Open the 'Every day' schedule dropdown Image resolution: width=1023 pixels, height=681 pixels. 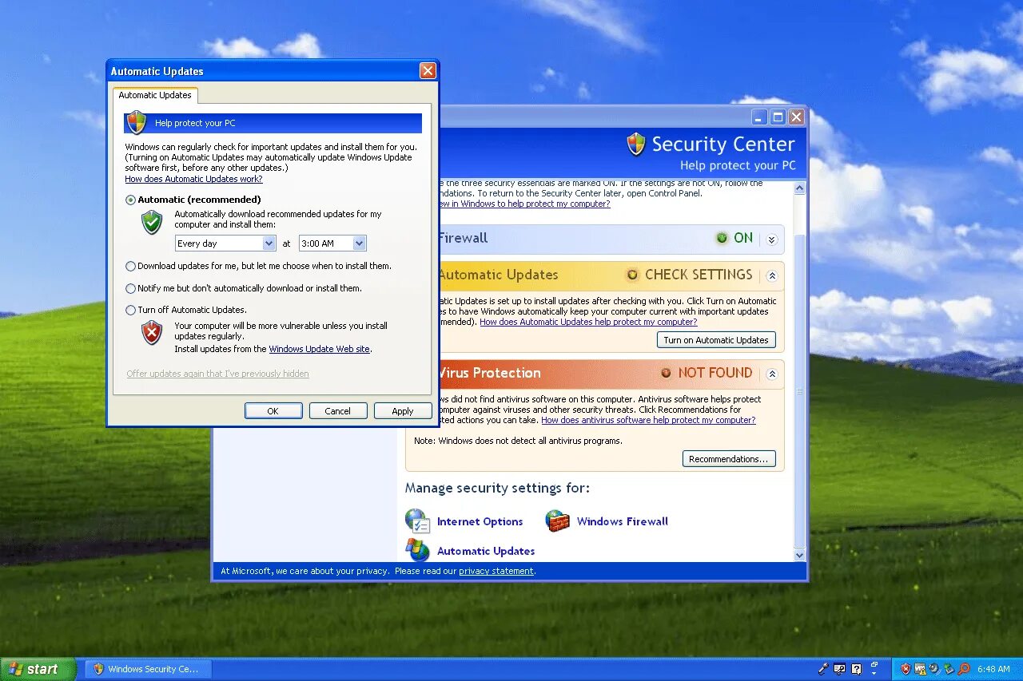[x=225, y=243]
